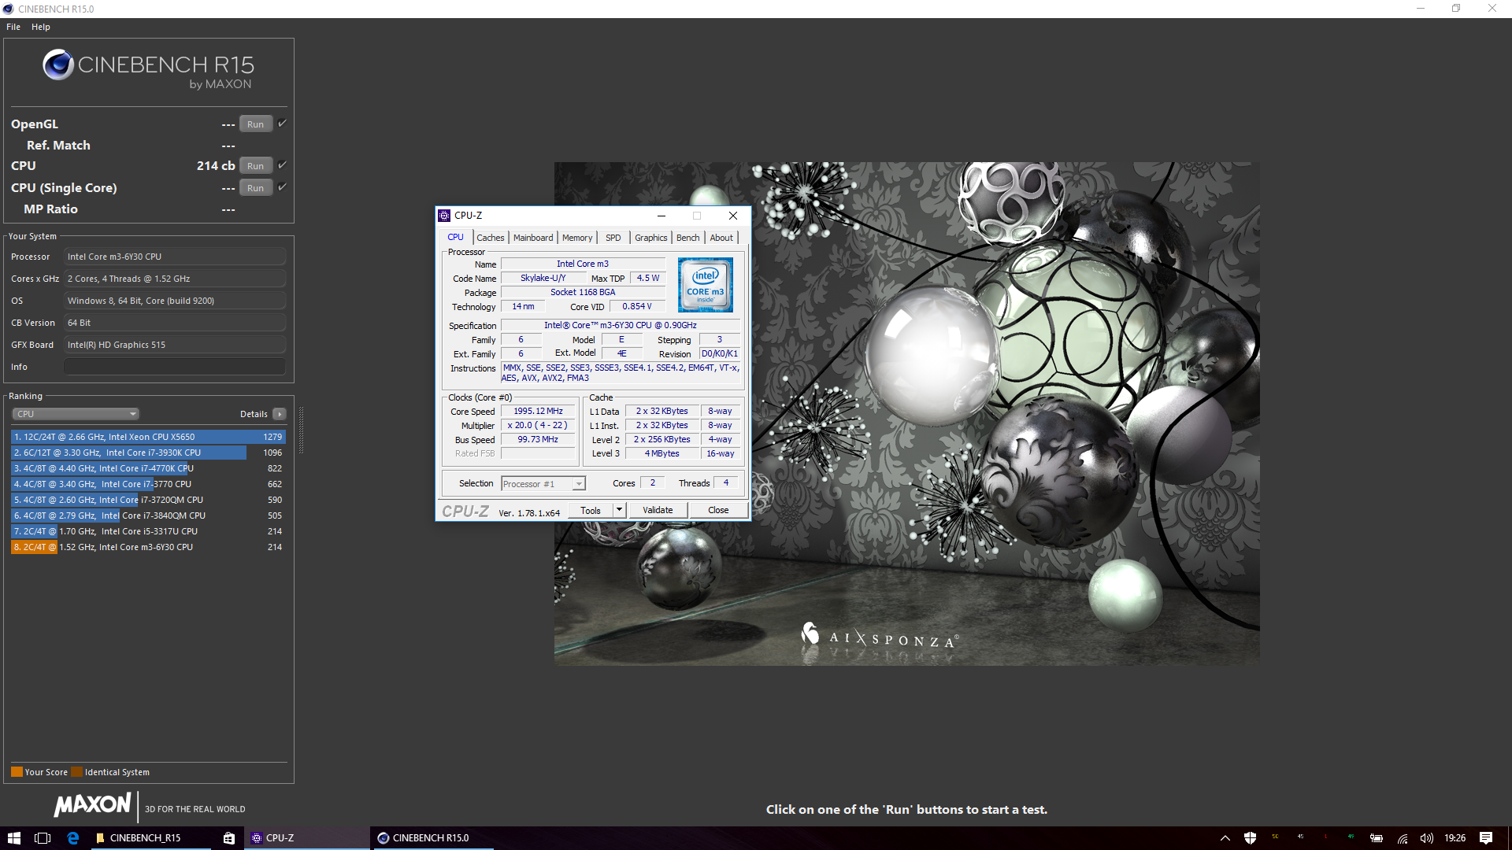Open battery power status icon
The image size is (1512, 850).
click(x=1377, y=838)
